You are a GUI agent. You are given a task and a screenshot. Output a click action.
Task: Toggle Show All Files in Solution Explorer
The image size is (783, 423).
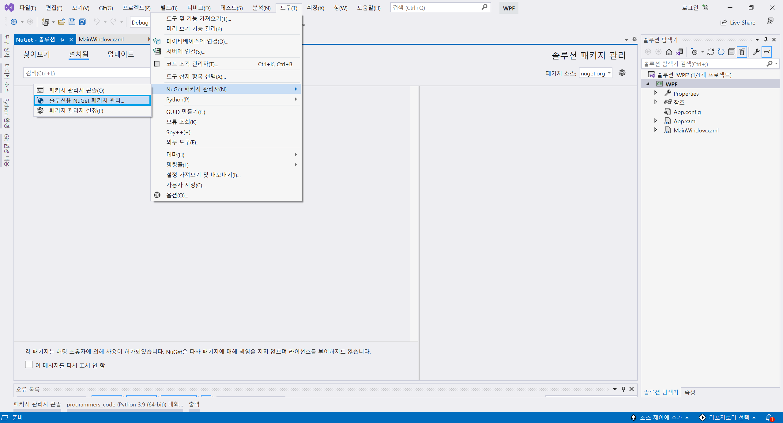click(742, 52)
